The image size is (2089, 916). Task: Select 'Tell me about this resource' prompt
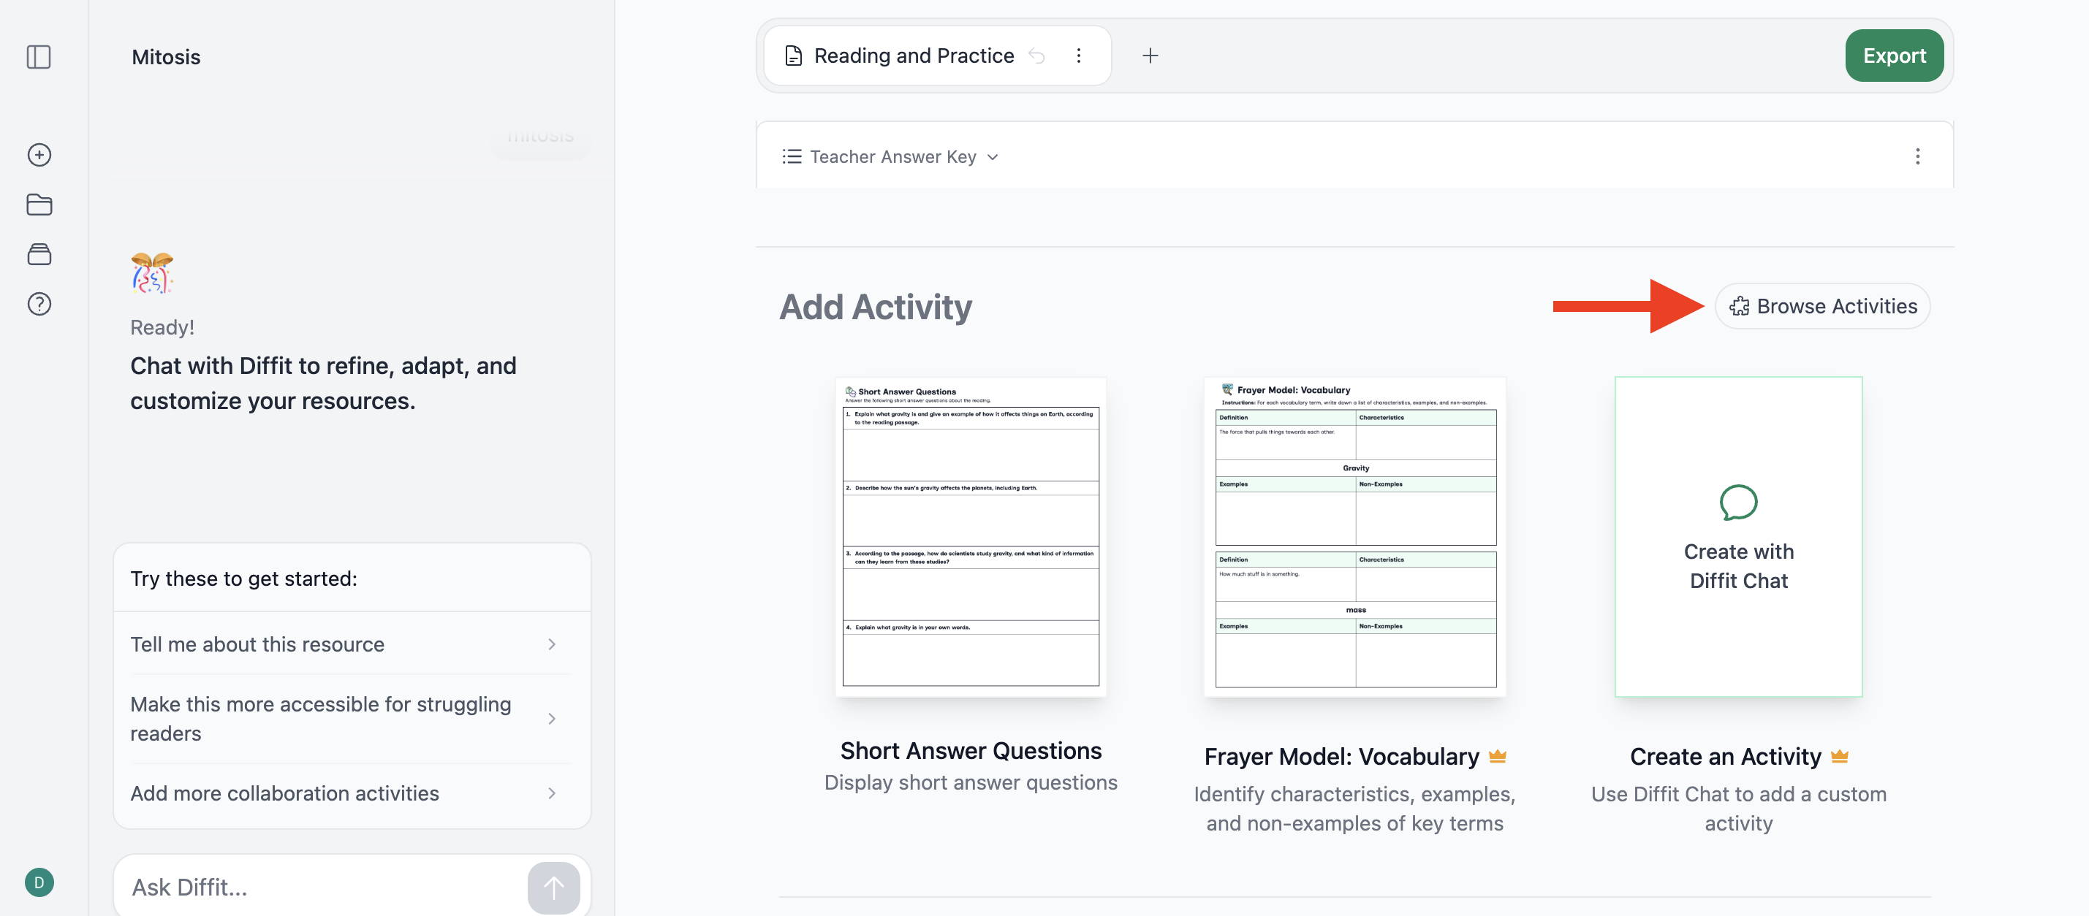(x=352, y=644)
